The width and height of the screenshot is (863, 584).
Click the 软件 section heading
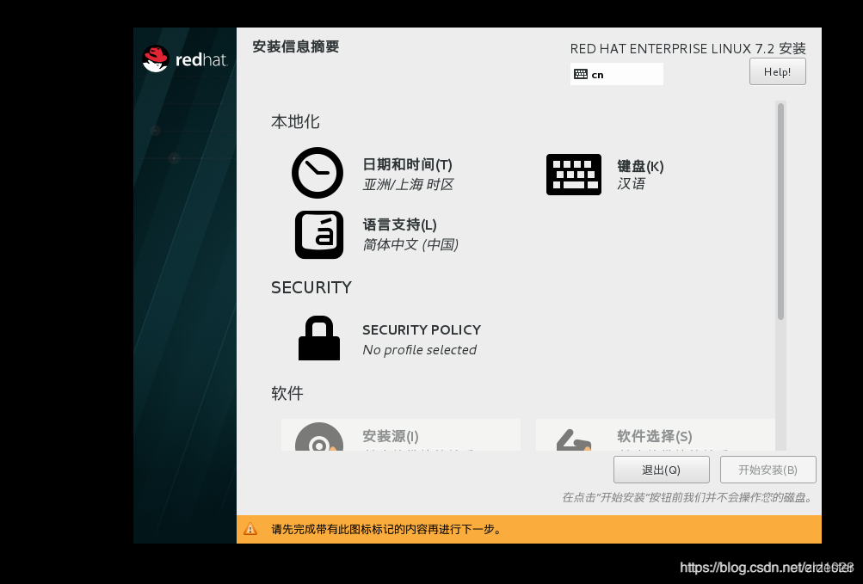click(x=287, y=393)
